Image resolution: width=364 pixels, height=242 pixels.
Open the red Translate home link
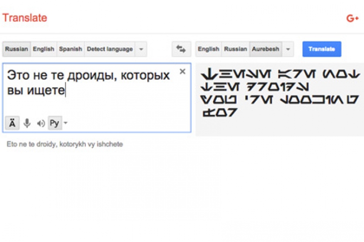[24, 18]
